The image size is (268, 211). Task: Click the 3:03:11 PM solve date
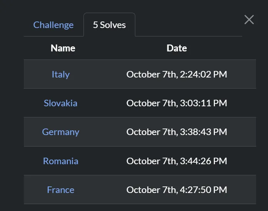click(177, 103)
